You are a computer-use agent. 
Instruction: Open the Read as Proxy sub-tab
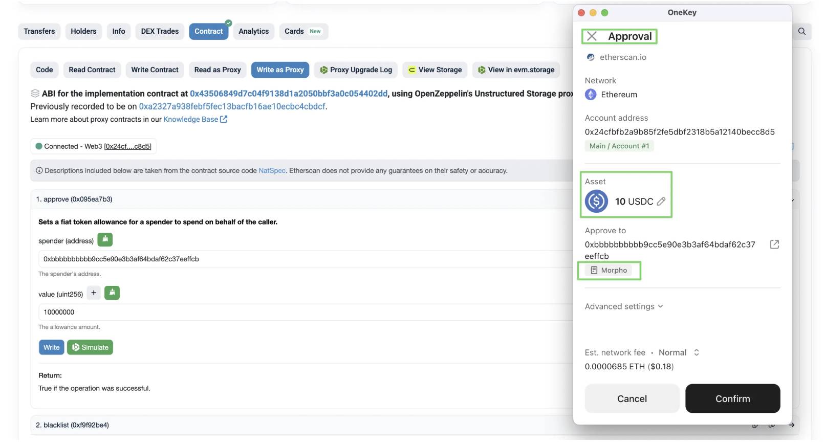tap(218, 70)
